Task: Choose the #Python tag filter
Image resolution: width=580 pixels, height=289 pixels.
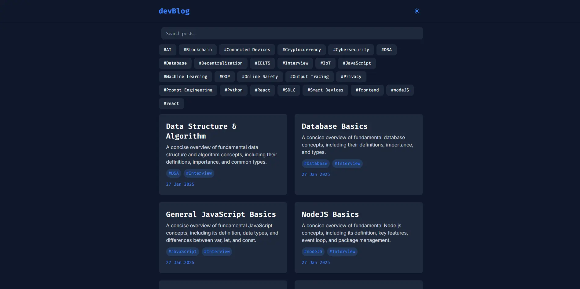Action: pyautogui.click(x=233, y=90)
